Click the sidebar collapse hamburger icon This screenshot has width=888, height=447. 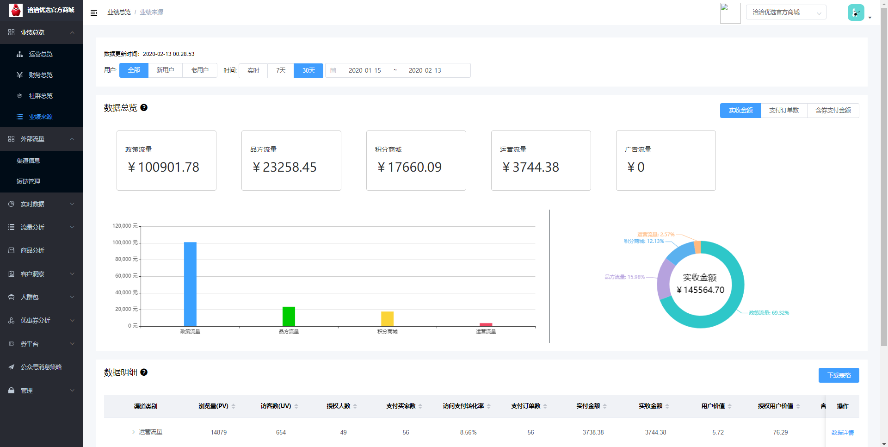(x=94, y=12)
